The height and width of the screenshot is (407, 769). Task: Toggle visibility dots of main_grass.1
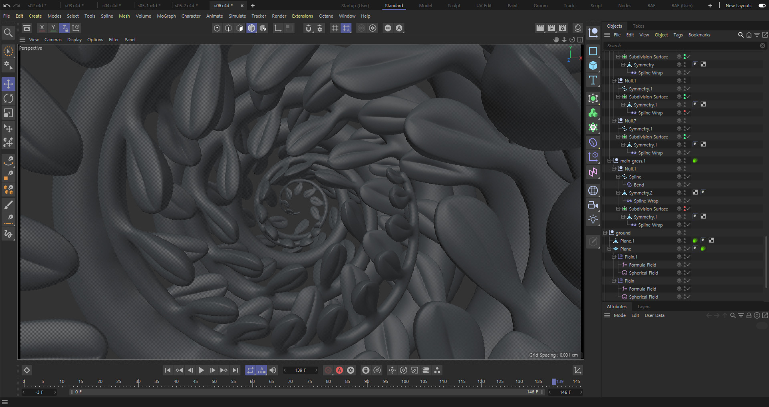point(684,161)
